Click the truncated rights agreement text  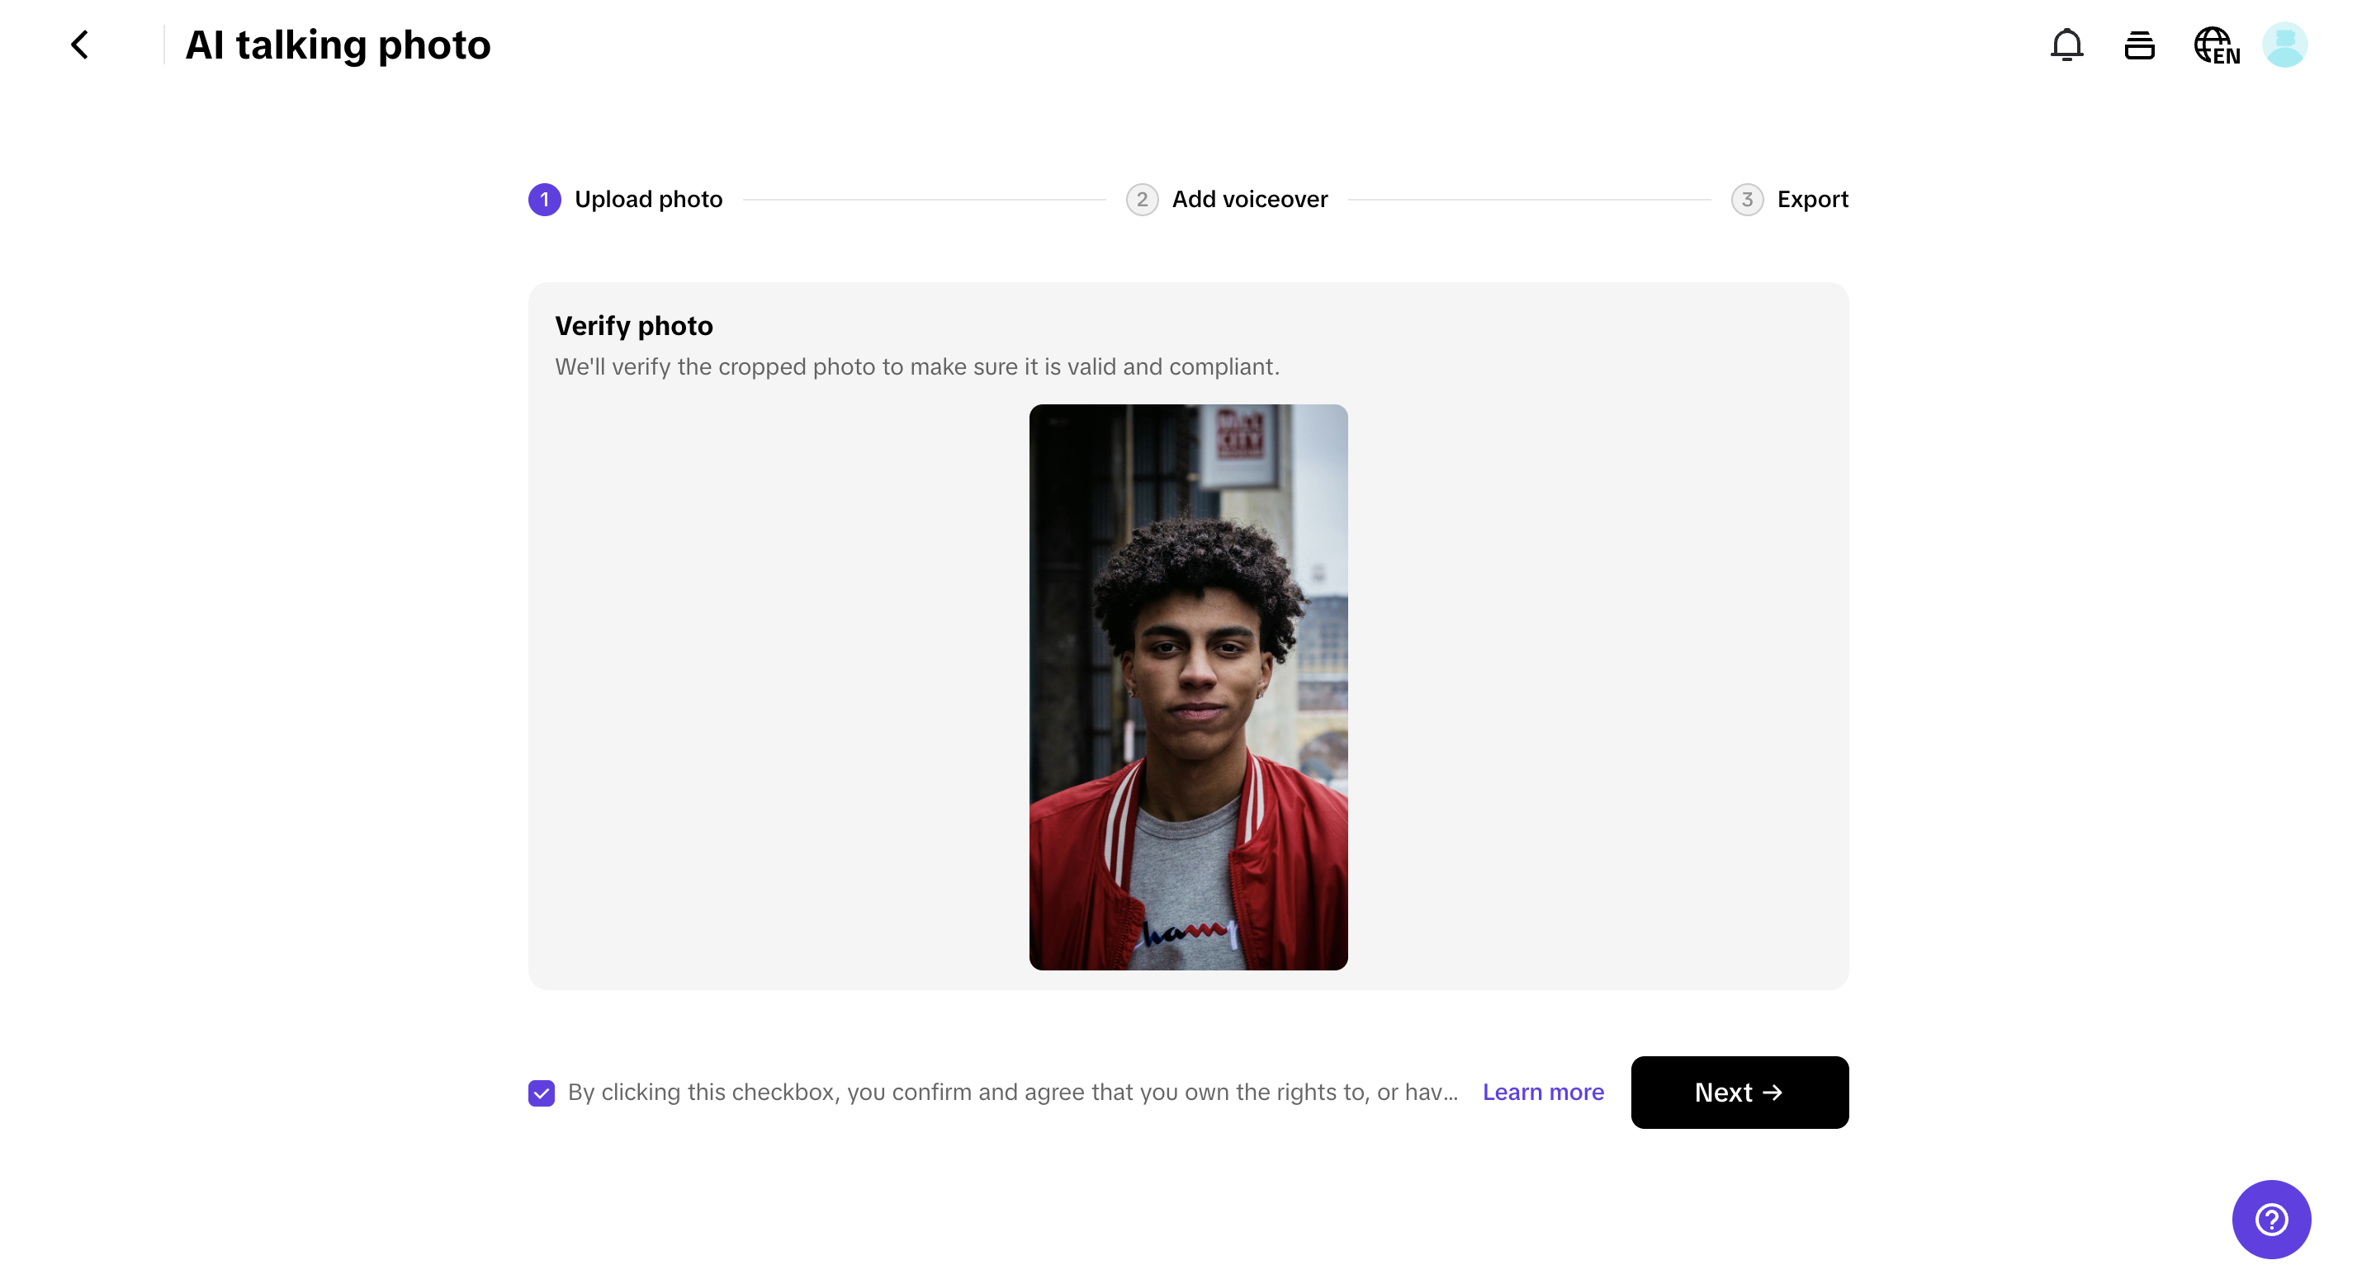tap(1012, 1093)
